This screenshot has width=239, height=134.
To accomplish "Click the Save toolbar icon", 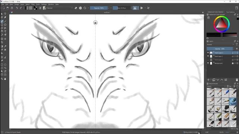I will click(12, 8).
